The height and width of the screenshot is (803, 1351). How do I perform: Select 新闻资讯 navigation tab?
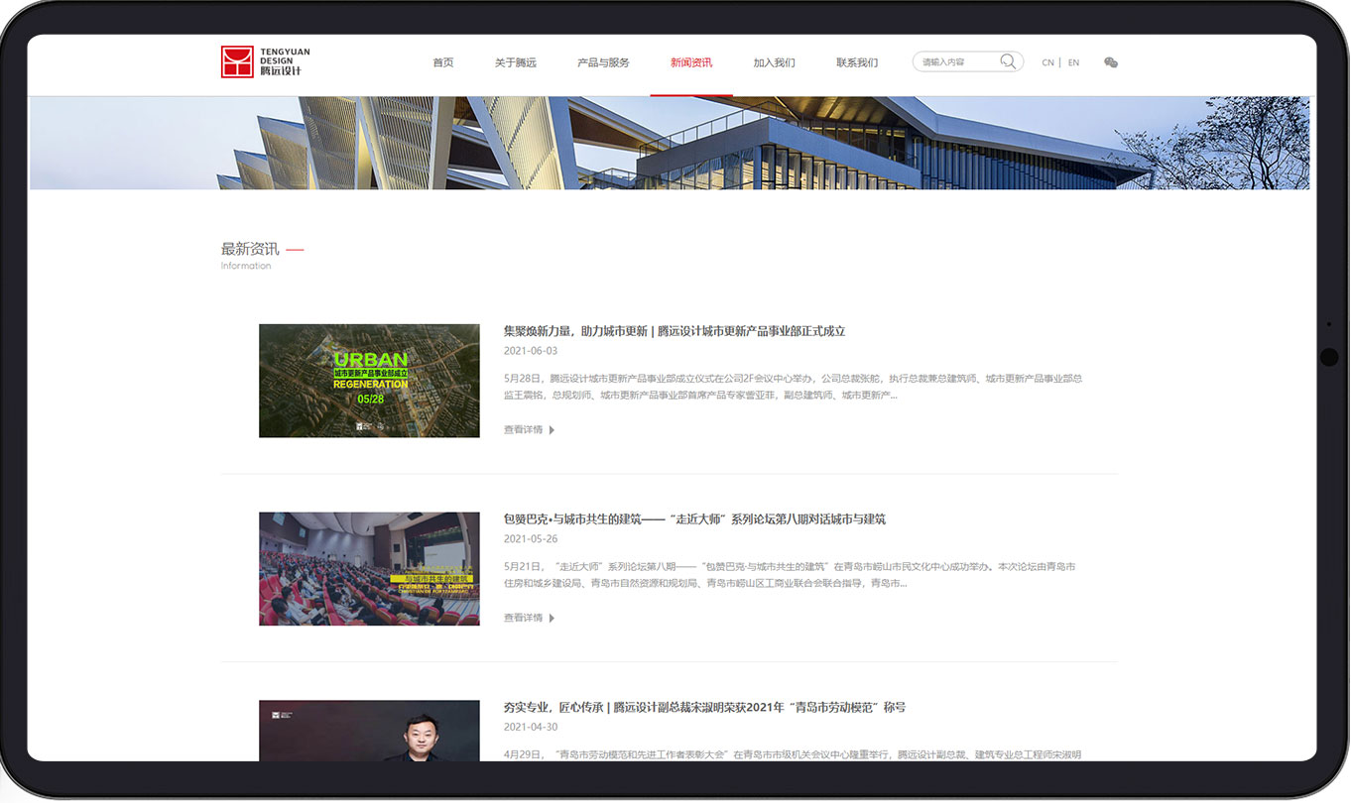click(691, 62)
